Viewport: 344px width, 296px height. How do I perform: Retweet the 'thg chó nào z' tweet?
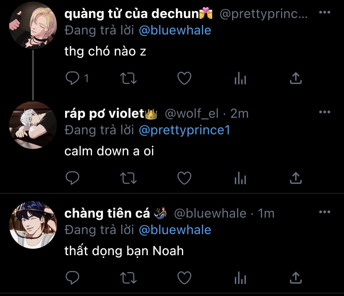coord(128,78)
